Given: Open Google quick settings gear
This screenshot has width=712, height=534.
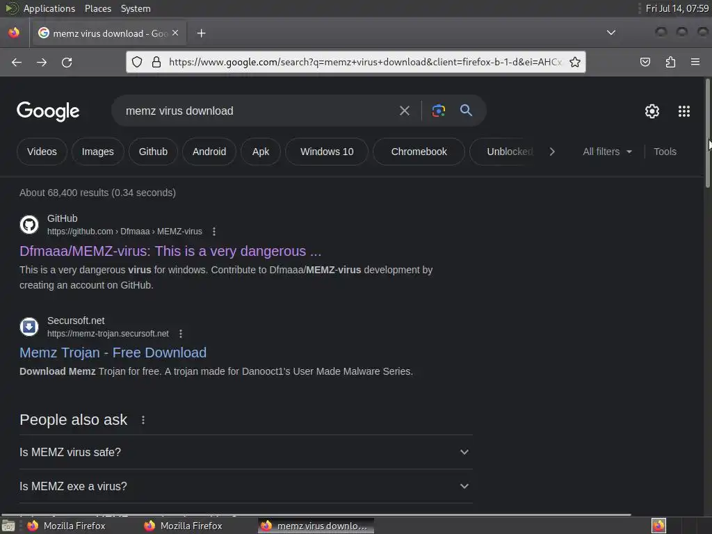Looking at the screenshot, I should click(x=652, y=111).
